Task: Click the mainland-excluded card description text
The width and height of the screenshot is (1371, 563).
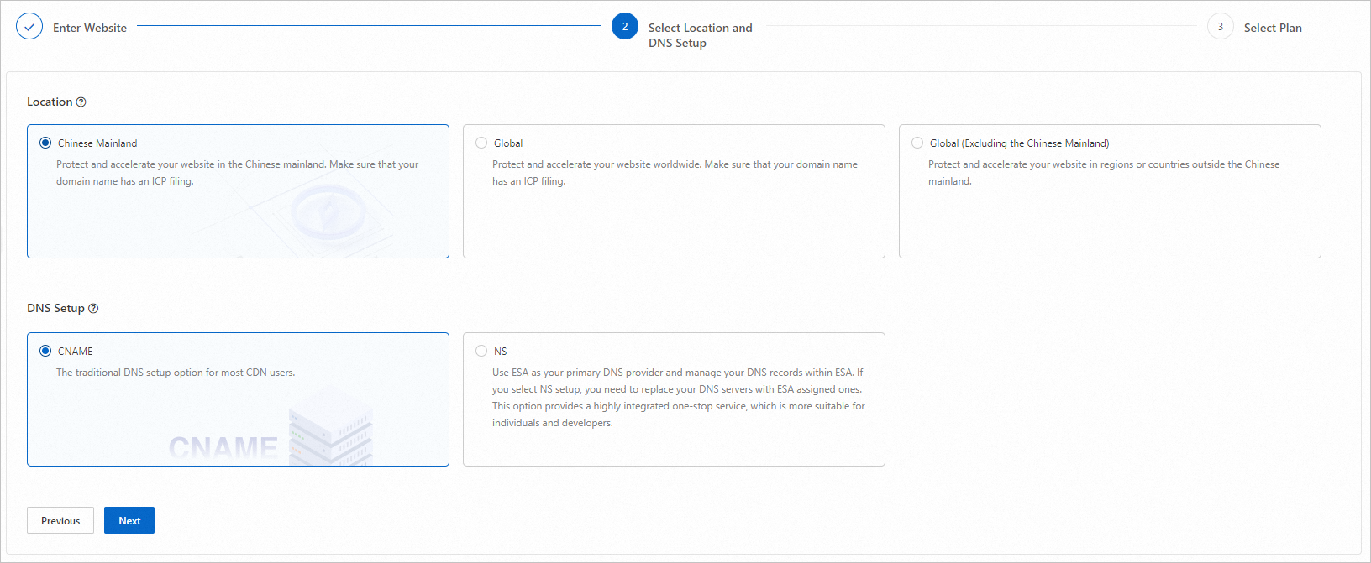Action: pos(1104,173)
